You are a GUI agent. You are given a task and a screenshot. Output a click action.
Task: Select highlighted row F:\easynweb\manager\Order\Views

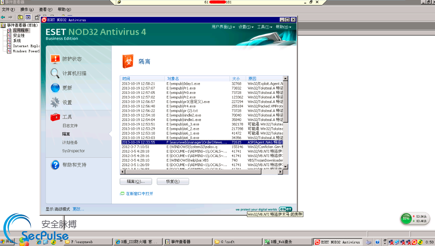click(202, 142)
